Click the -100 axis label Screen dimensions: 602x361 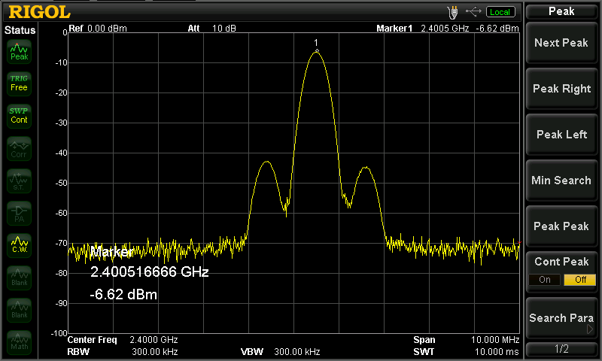(59, 333)
